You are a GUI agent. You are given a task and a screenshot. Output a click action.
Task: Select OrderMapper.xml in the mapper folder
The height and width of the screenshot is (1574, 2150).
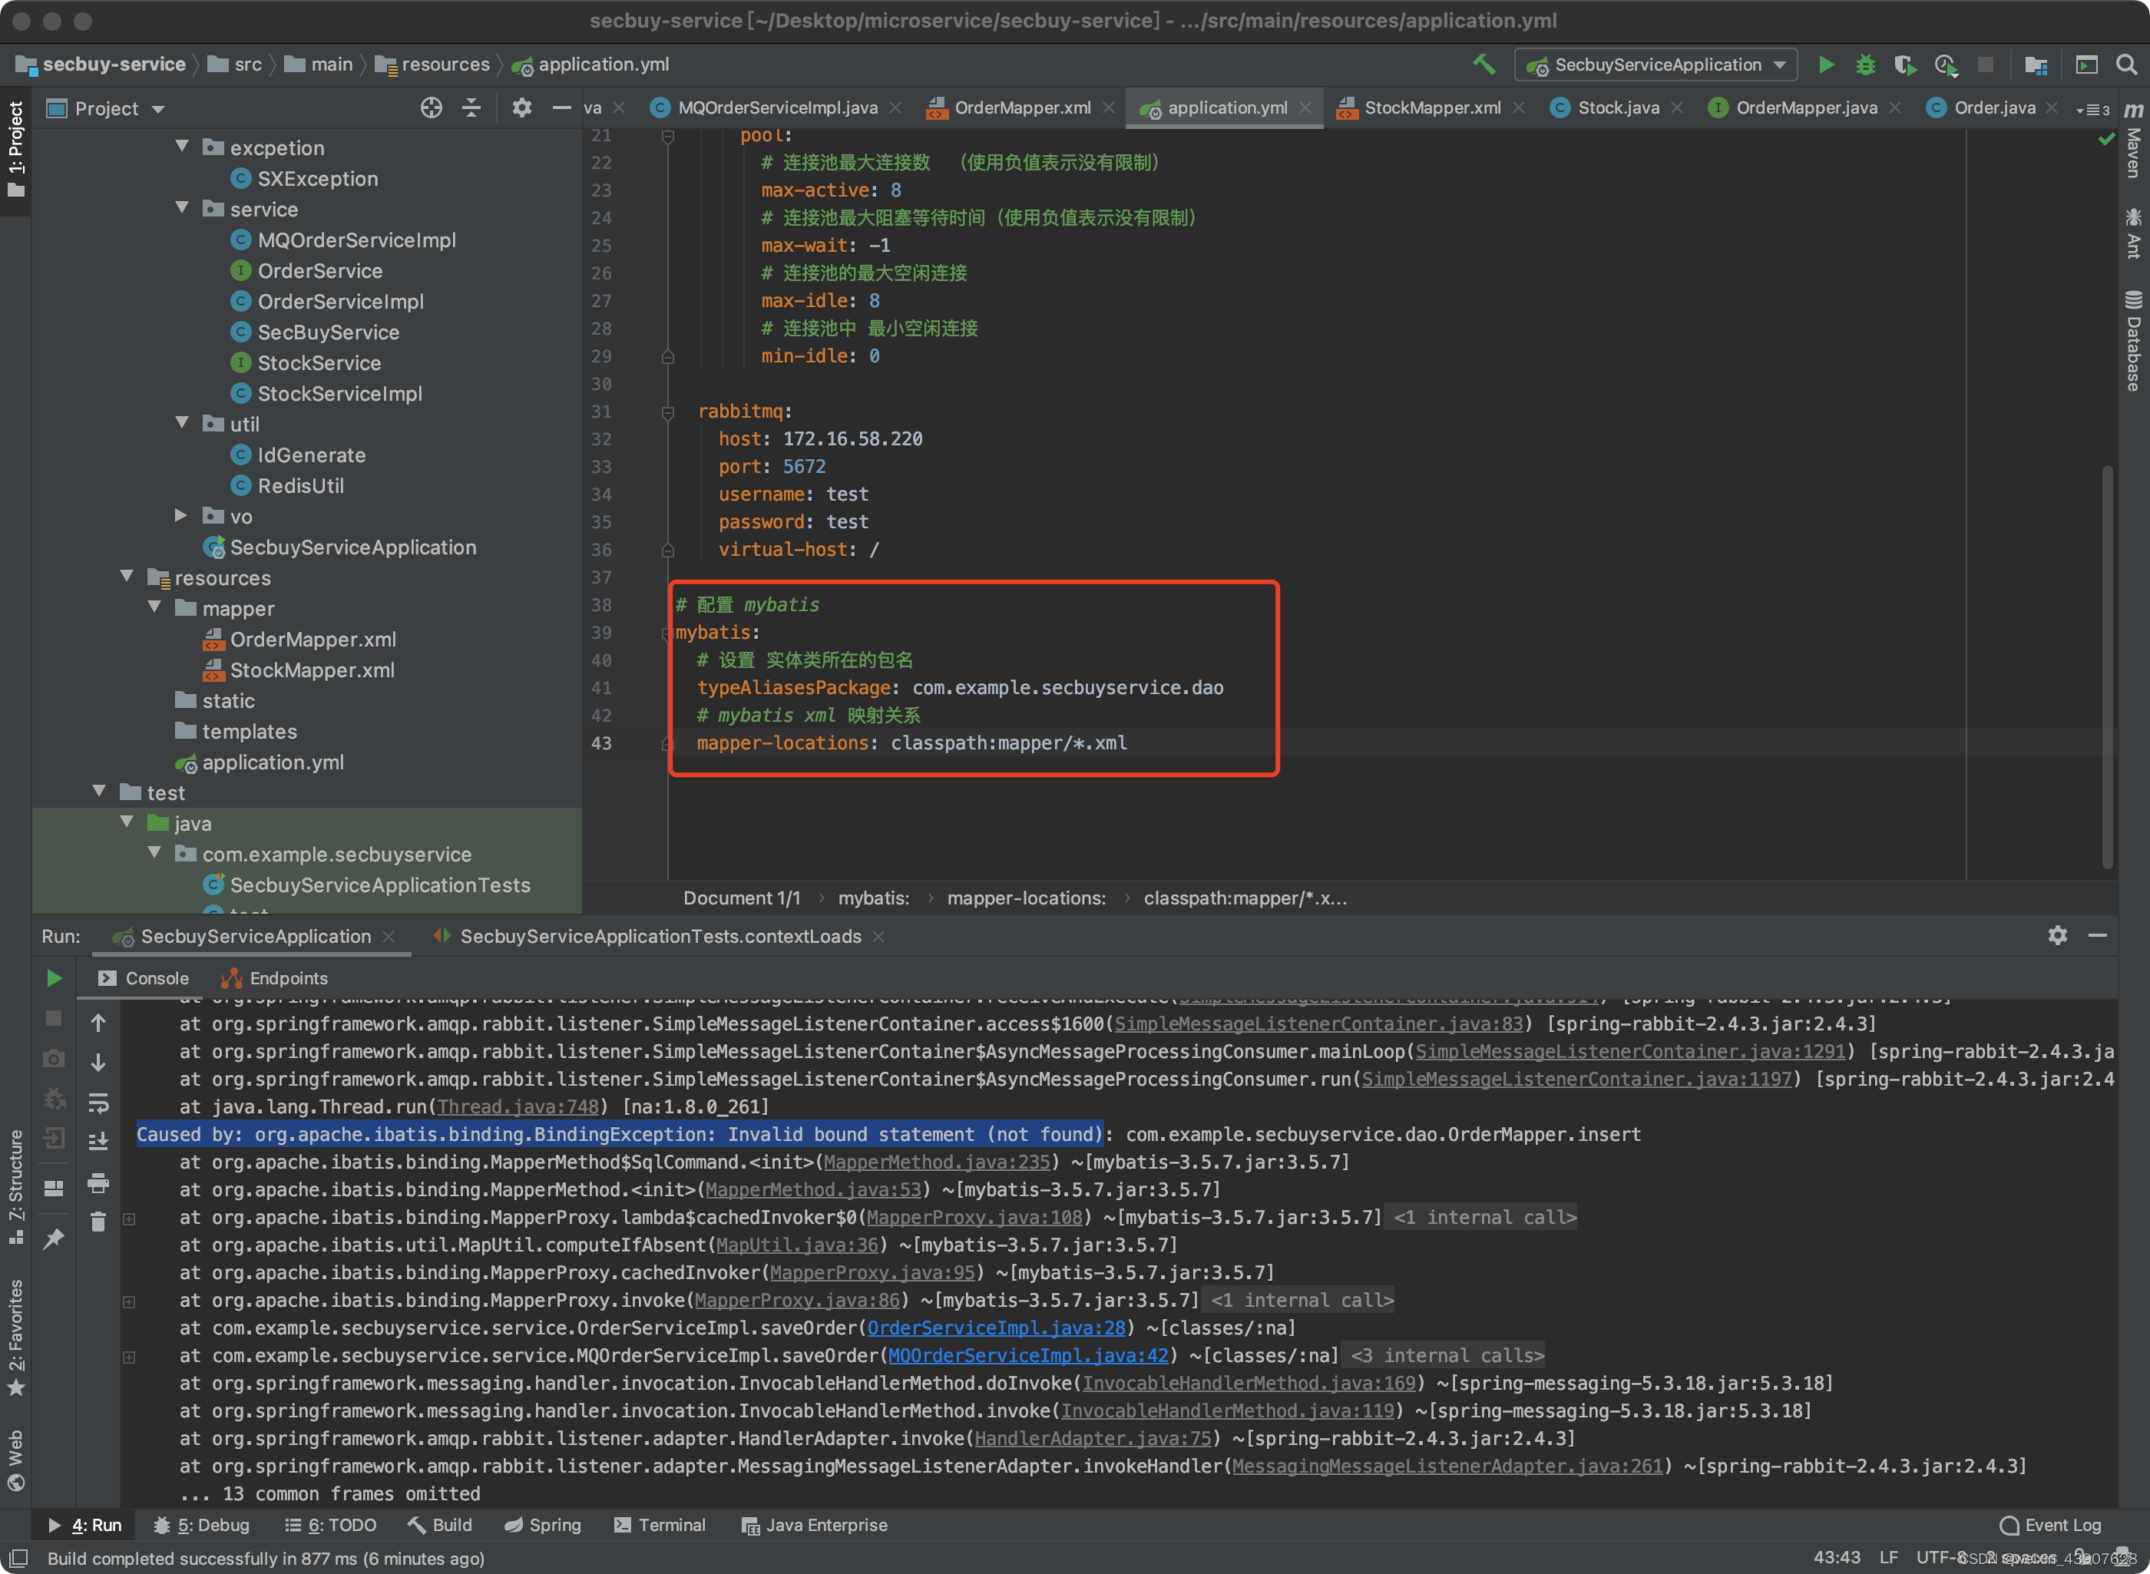312,640
